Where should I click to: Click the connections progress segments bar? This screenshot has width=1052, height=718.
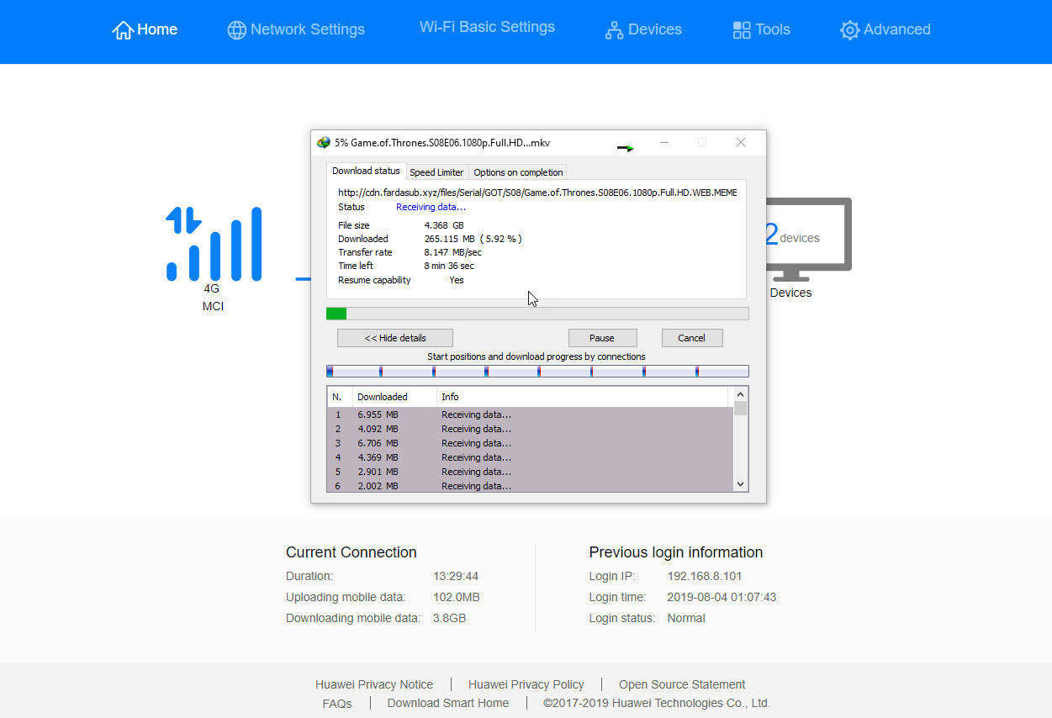pos(537,371)
